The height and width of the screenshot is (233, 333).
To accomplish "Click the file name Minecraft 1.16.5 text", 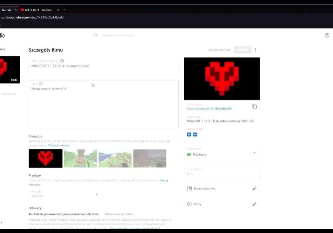I will [221, 121].
